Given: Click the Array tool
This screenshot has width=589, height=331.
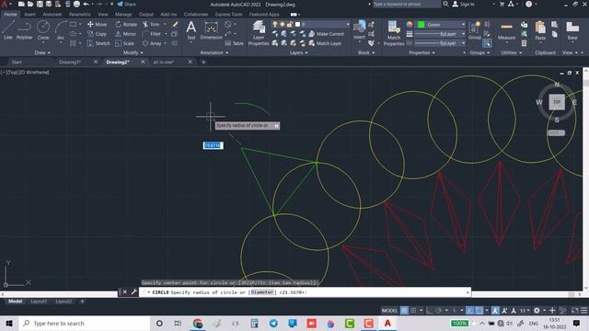Looking at the screenshot, I should tap(152, 43).
